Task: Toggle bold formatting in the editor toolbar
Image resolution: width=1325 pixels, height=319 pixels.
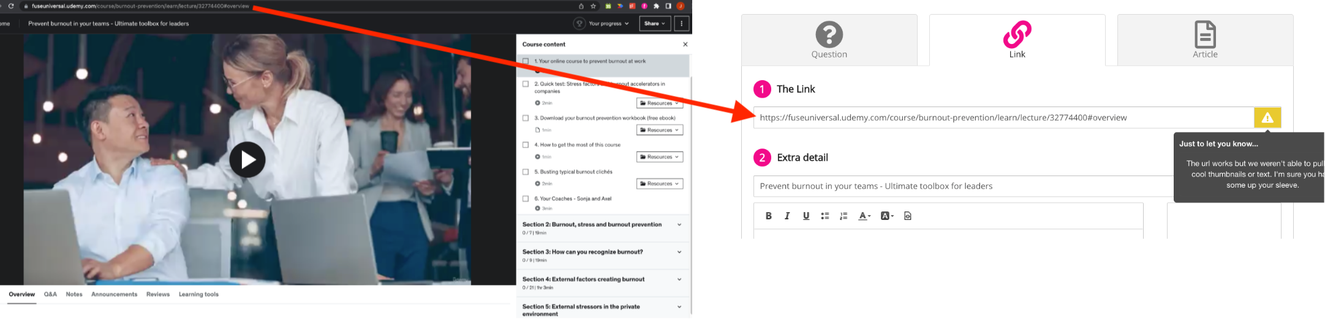Action: tap(768, 216)
